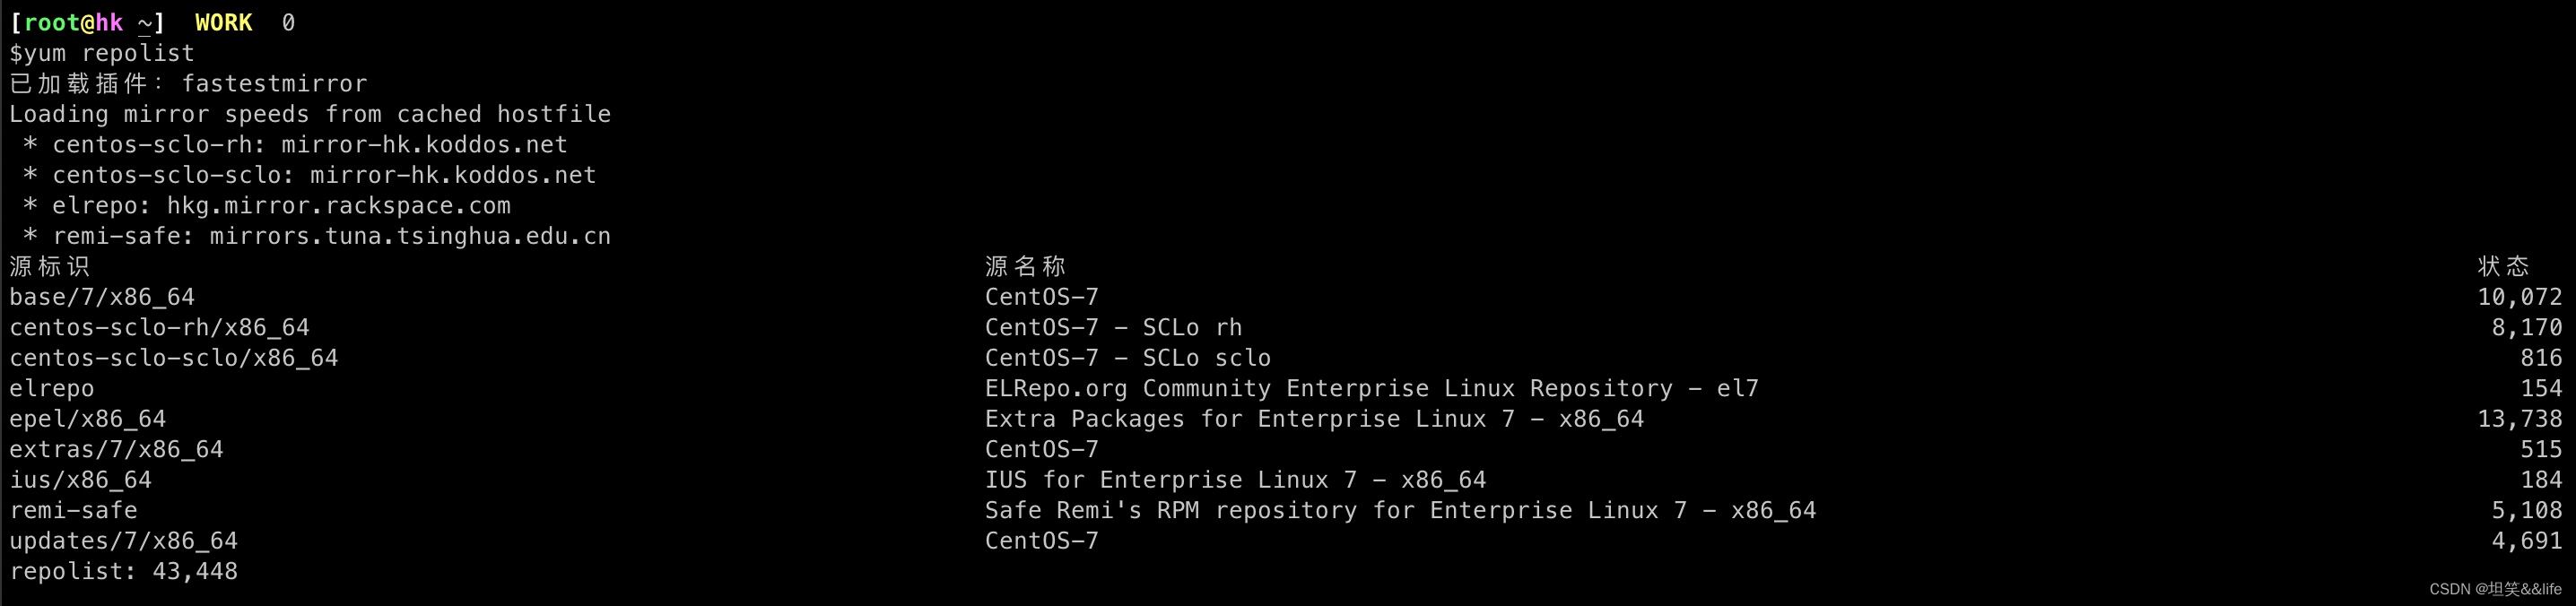The width and height of the screenshot is (2576, 606).
Task: Click the updates/7/x86_64 repo id
Action: coord(124,541)
